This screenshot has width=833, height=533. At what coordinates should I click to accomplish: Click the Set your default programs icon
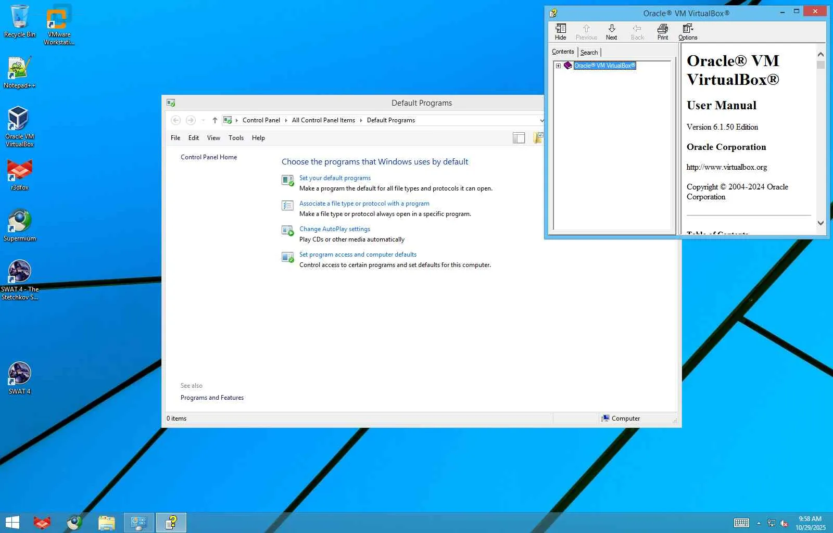tap(287, 180)
